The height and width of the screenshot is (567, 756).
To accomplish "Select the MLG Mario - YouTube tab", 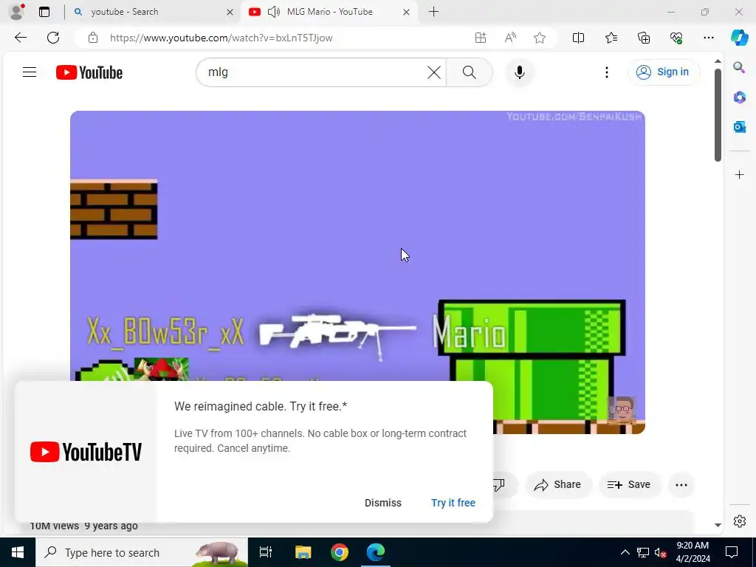I will [330, 12].
